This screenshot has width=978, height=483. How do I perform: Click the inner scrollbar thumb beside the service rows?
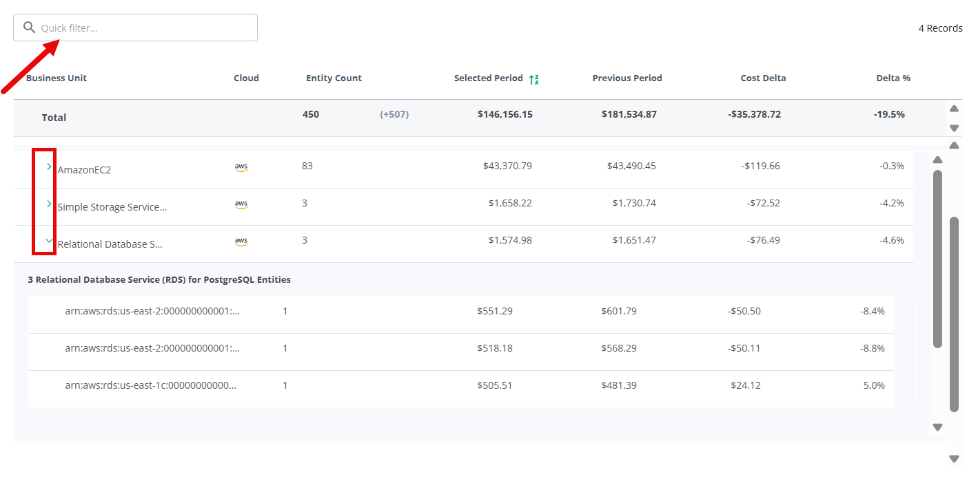click(x=937, y=258)
